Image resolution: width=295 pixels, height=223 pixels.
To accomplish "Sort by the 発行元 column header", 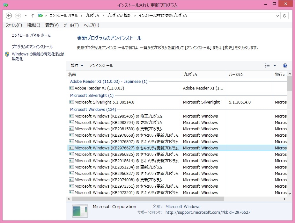I will click(x=280, y=75).
